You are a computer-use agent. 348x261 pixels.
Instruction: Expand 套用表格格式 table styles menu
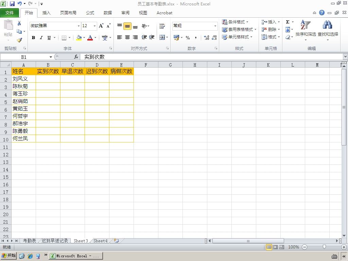[x=239, y=29]
